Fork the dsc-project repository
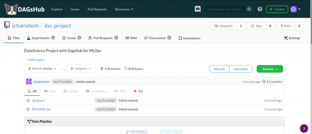The height and width of the screenshot is (134, 312). pos(286,26)
